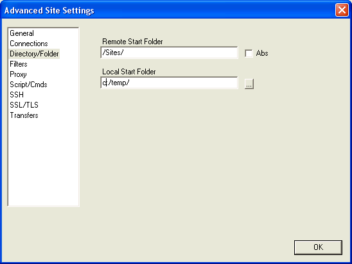Click the Advanced Site Settings title bar
The image size is (352, 264).
click(x=168, y=10)
